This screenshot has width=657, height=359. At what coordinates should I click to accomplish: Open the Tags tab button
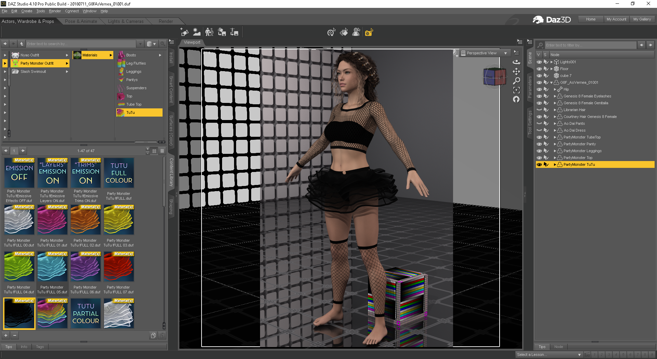click(x=40, y=347)
